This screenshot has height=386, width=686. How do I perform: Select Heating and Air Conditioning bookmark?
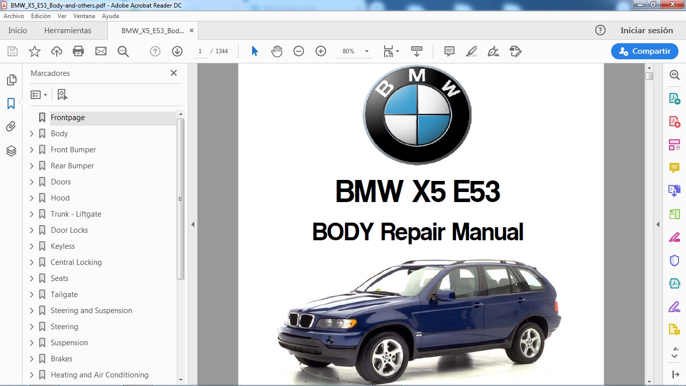[99, 375]
